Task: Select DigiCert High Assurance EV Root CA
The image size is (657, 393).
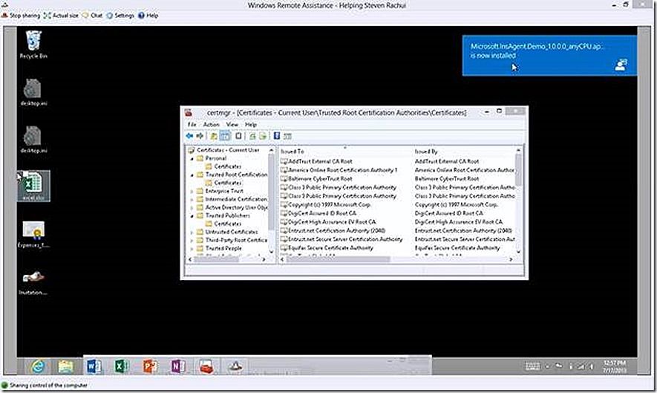Action: tap(332, 222)
